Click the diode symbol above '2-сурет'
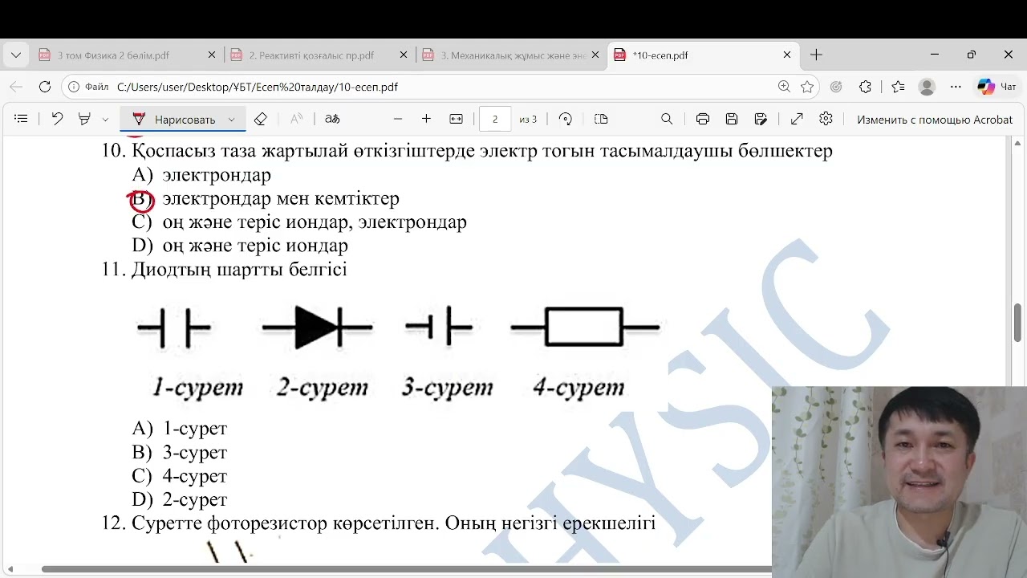 [x=317, y=328]
